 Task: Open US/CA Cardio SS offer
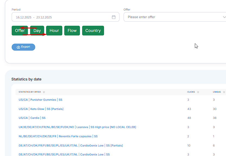[32, 118]
